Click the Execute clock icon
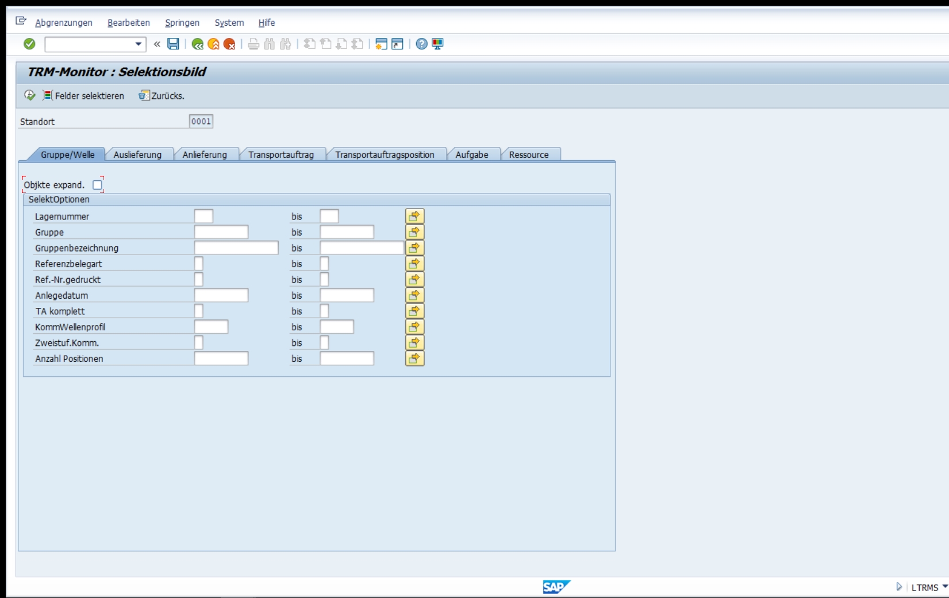Screen dimensions: 949x598 [x=30, y=95]
